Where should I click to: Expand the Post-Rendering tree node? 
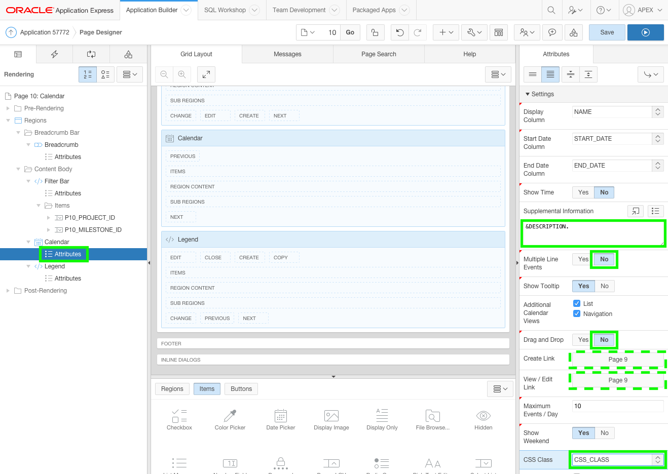8,291
